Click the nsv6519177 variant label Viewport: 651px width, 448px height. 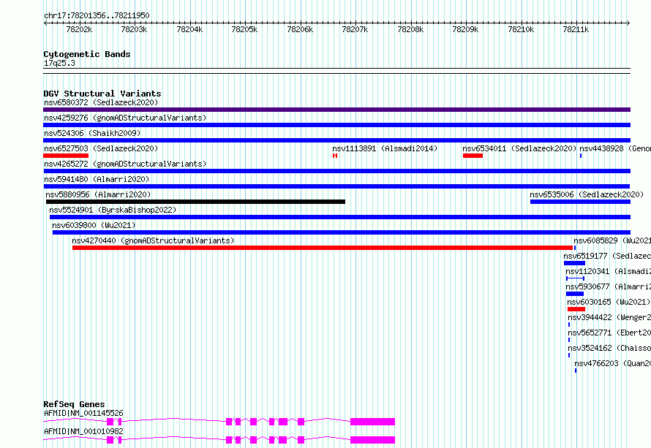click(x=607, y=256)
